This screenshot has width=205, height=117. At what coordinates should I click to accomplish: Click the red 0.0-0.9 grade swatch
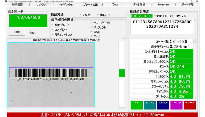[x=190, y=105]
